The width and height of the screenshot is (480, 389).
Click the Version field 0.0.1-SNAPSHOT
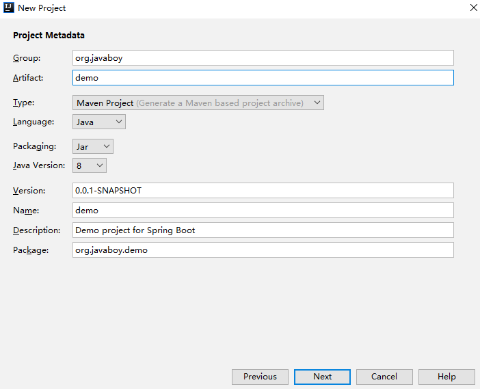pos(263,190)
